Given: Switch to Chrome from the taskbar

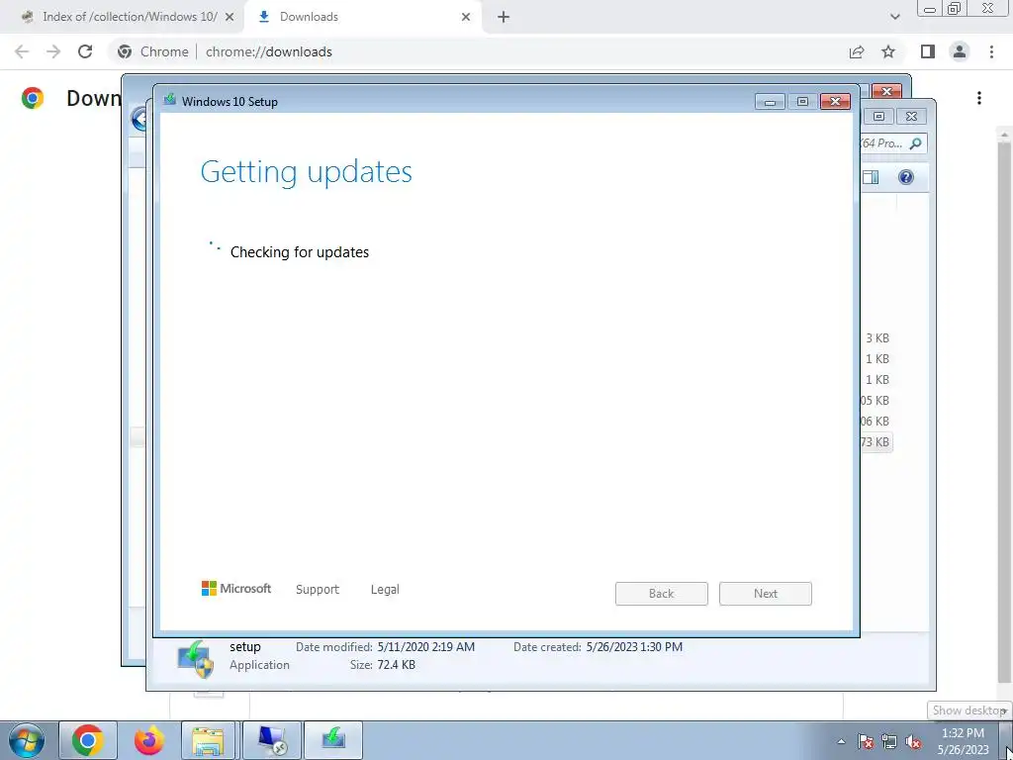Looking at the screenshot, I should (x=88, y=740).
